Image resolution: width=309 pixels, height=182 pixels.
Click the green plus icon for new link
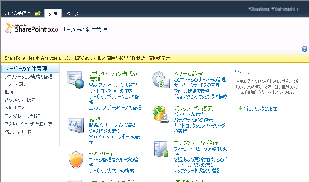click(240, 108)
